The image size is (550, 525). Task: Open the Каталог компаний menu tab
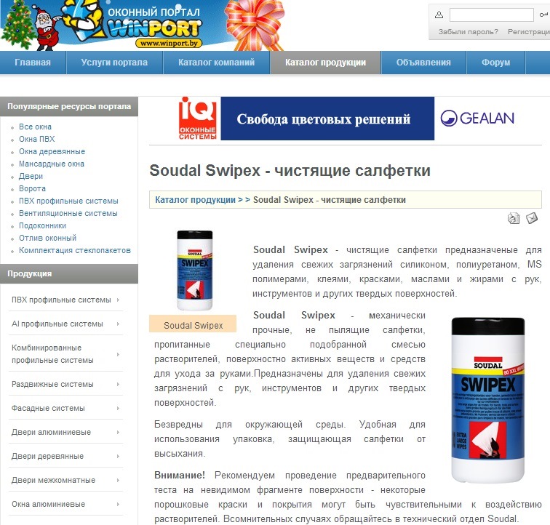(x=216, y=63)
